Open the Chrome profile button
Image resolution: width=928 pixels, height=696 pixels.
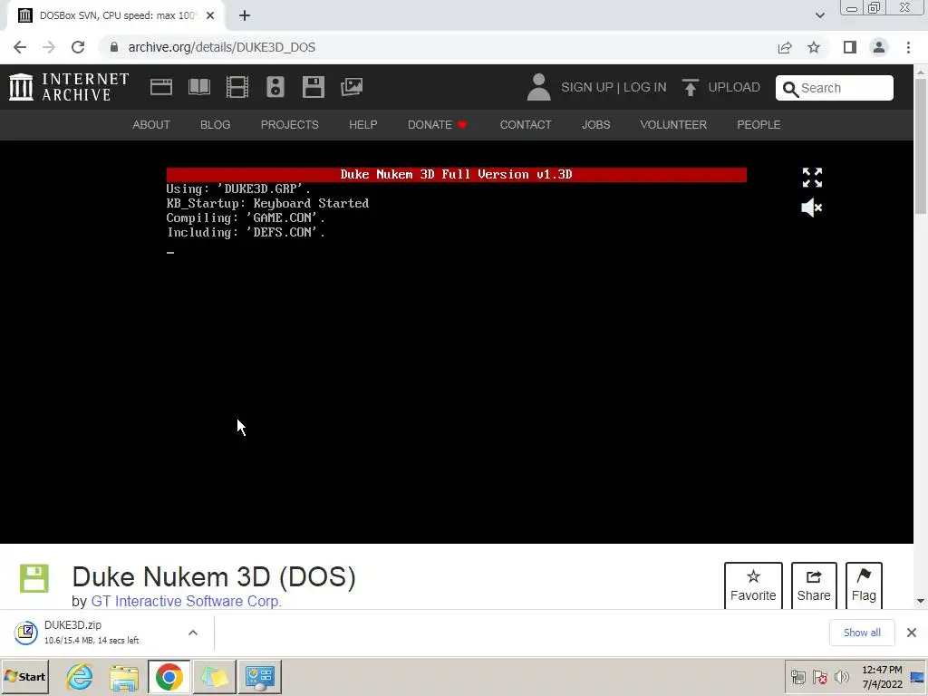click(879, 47)
